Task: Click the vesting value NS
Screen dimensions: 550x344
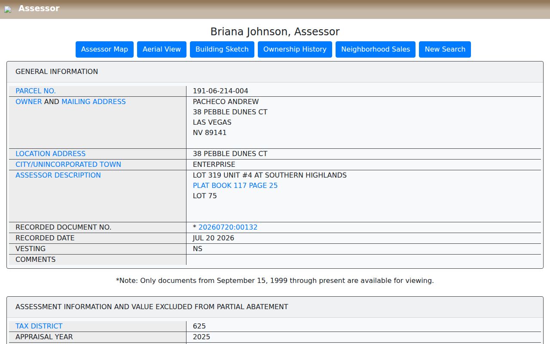Action: [x=198, y=249]
